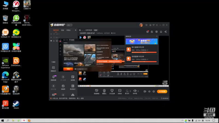The height and width of the screenshot is (123, 219).
Task: Open the gift box icon with red badge
Action: (148, 32)
